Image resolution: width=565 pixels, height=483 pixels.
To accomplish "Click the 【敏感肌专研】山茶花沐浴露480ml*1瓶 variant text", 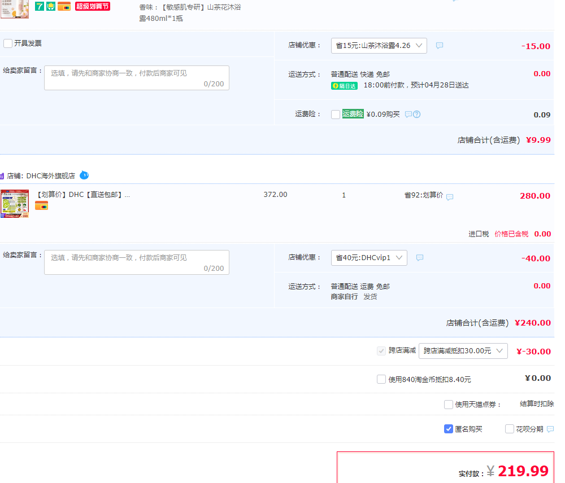I will (190, 12).
